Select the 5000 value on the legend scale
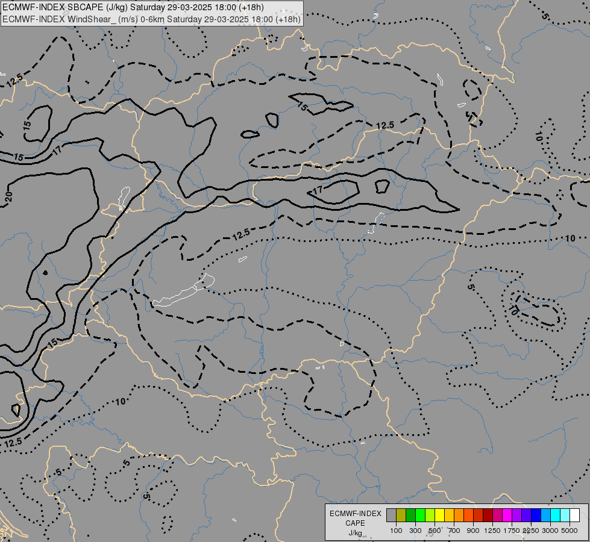 click(570, 531)
